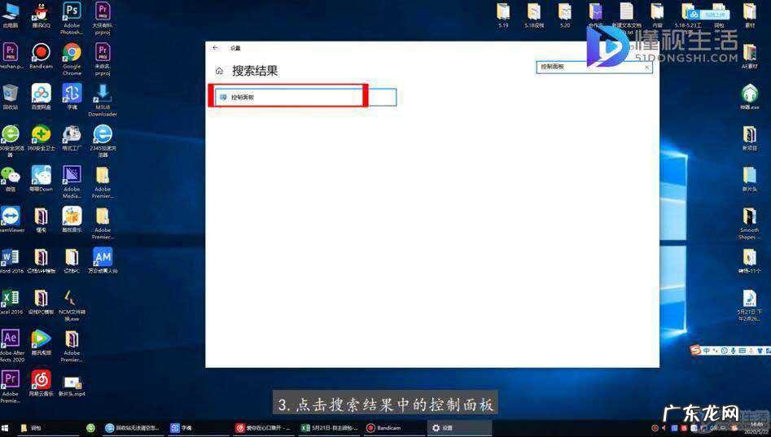This screenshot has height=437, width=771.
Task: Open the 此电脑 This PC icon
Action: click(x=11, y=15)
